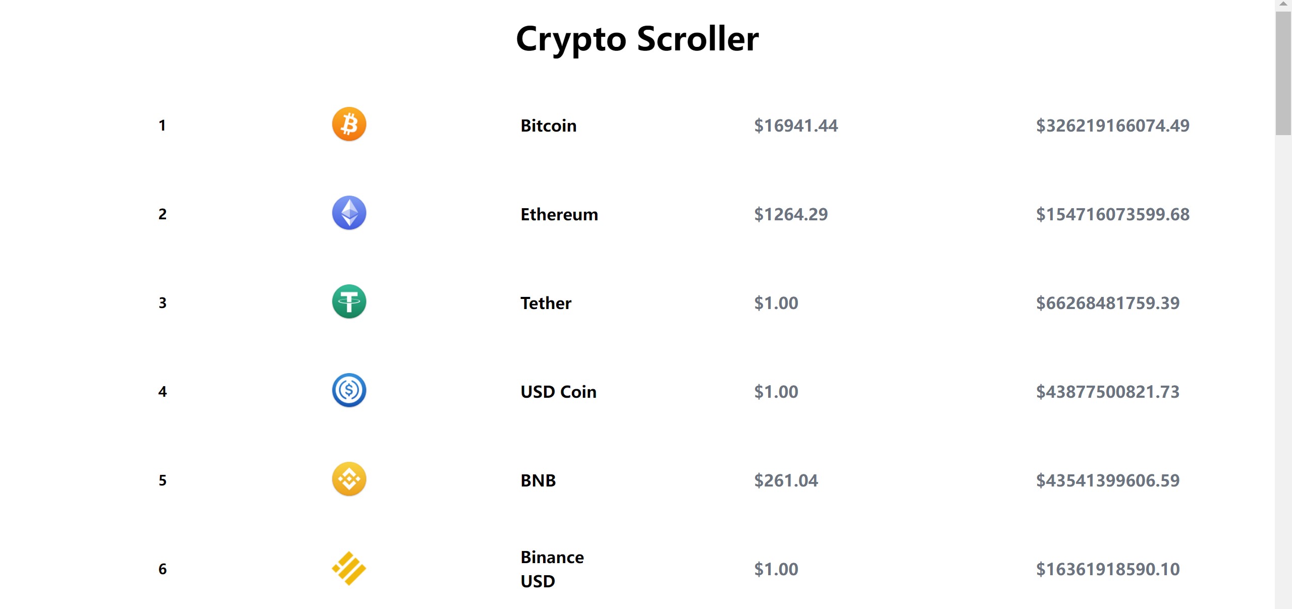Click Tether's market cap $66268481759.39
The image size is (1292, 609).
click(x=1108, y=303)
